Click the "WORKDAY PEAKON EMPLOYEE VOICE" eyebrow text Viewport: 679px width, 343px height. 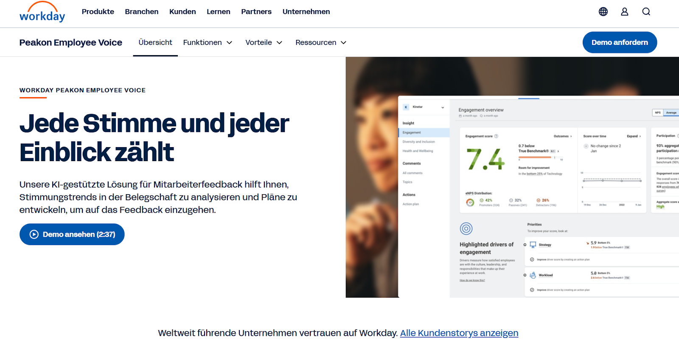coord(83,90)
